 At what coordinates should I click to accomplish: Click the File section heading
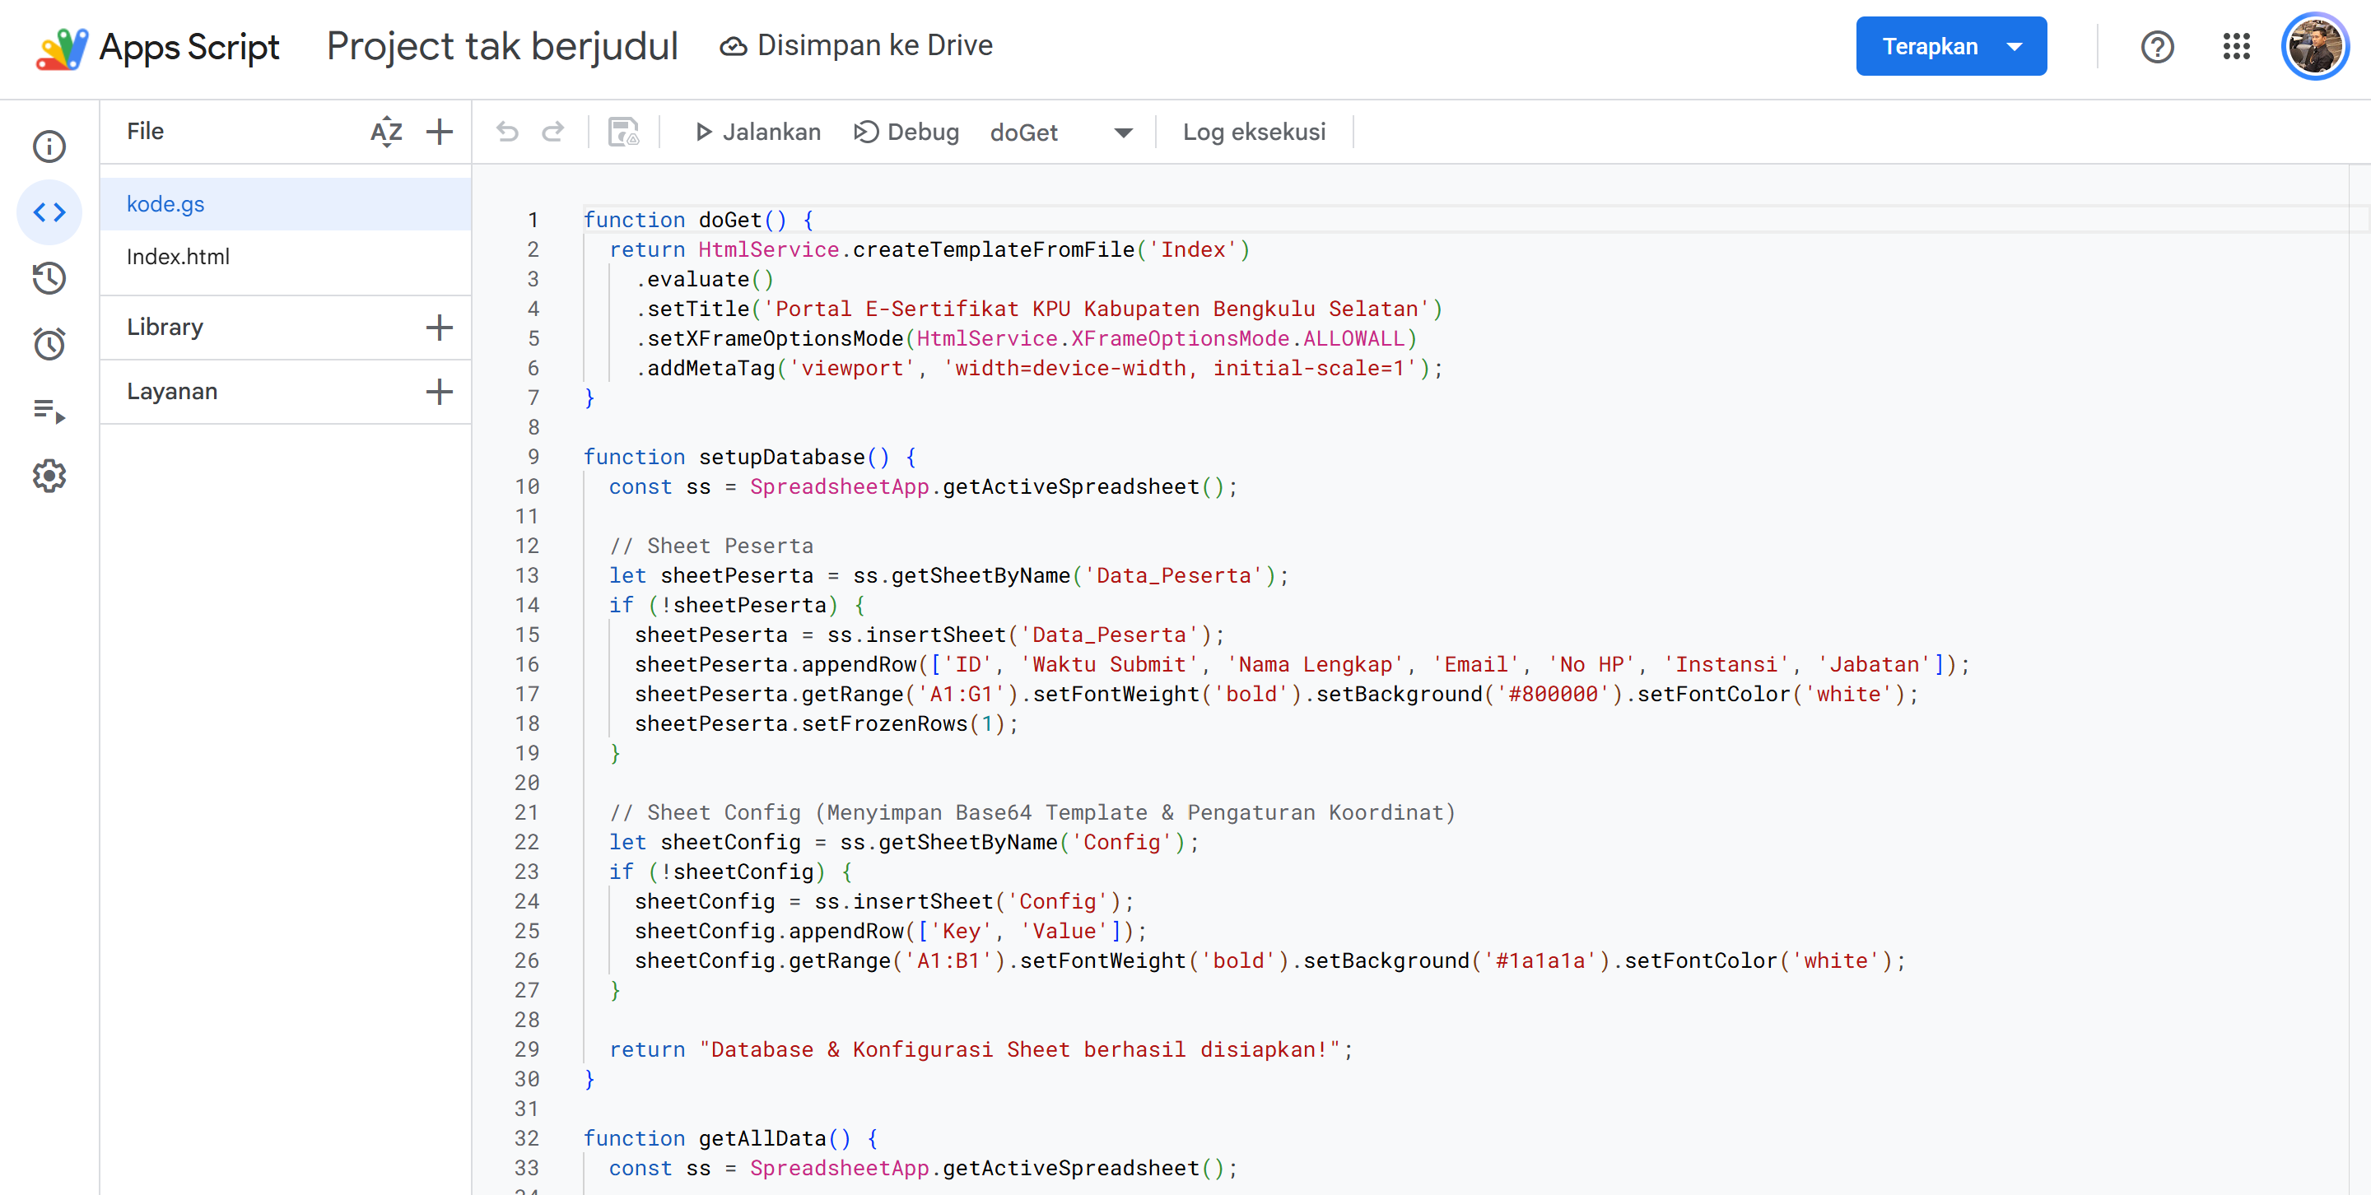point(146,132)
